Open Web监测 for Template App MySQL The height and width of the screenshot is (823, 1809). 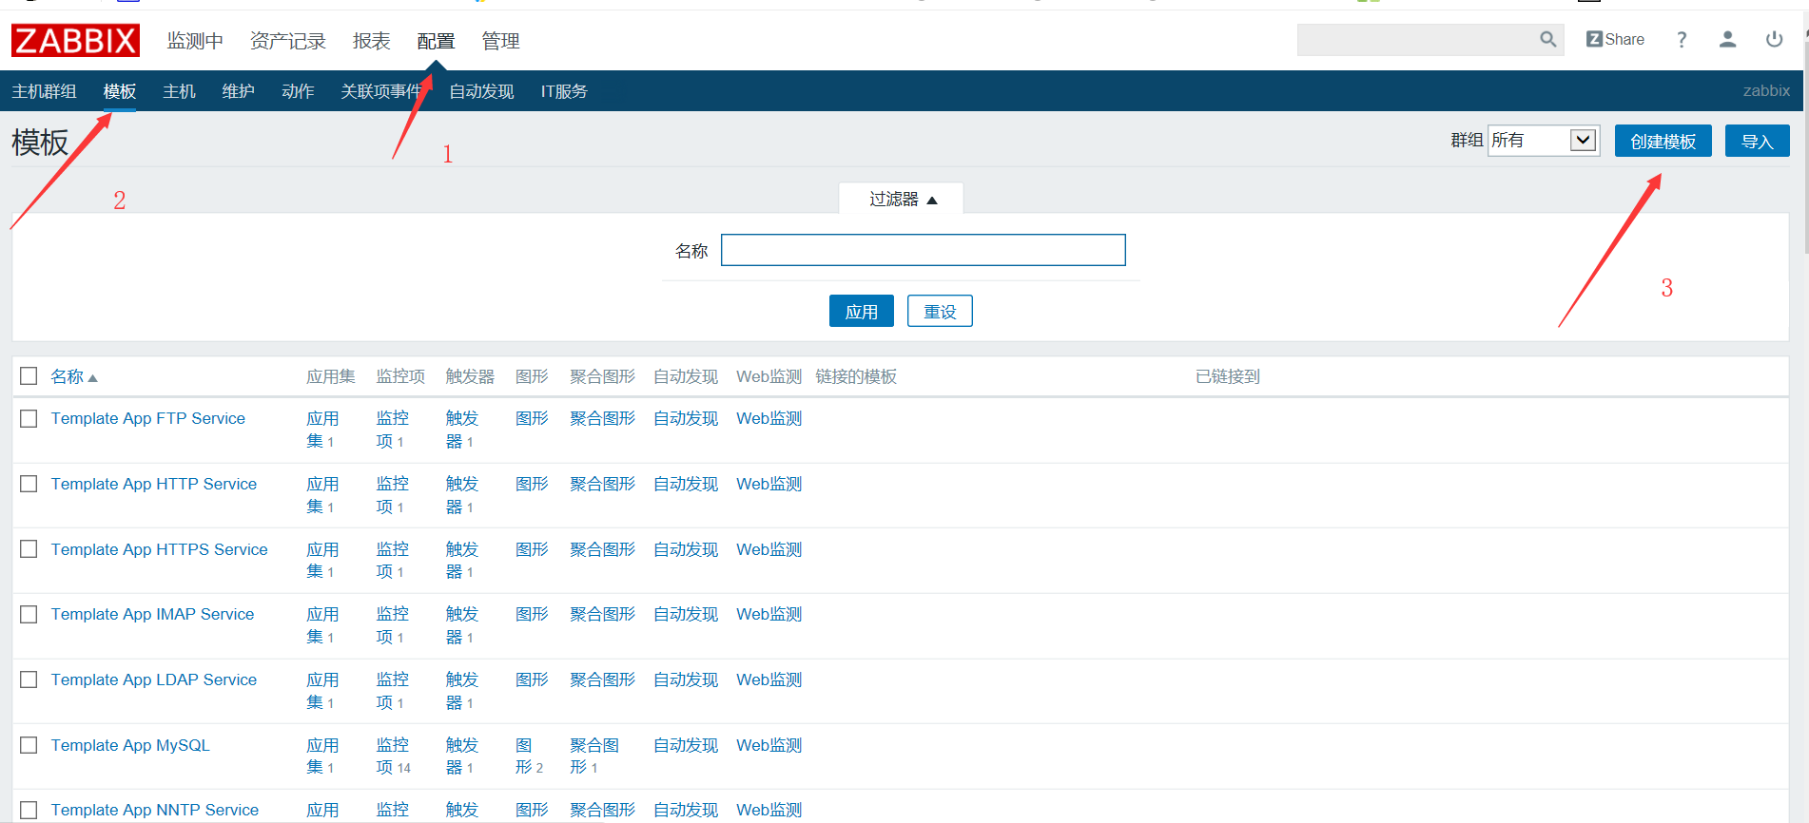(769, 745)
